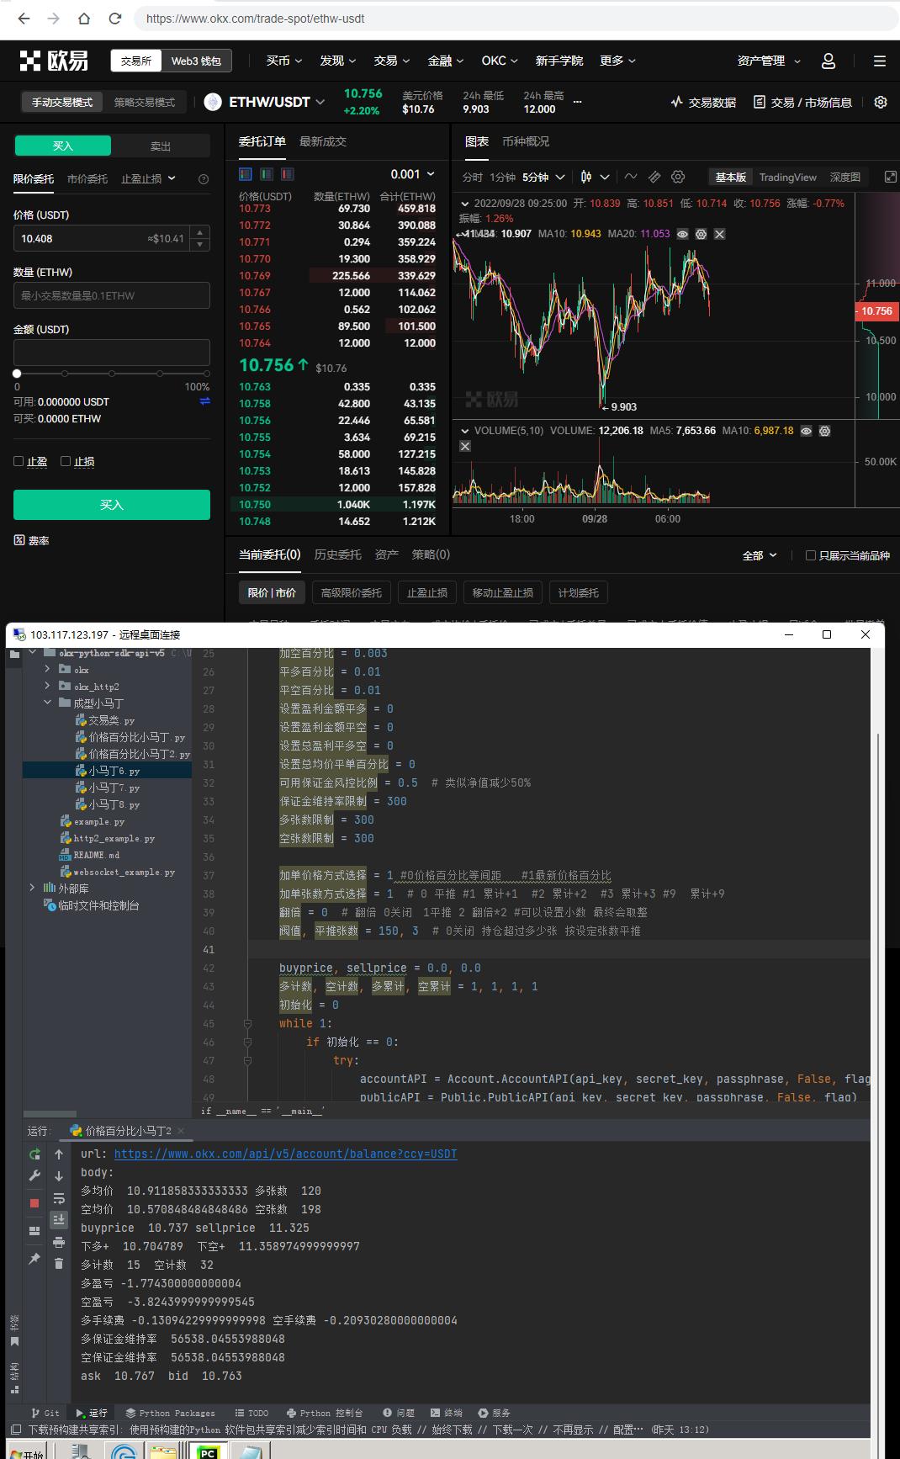Open the hamburger menu in OKX header
The width and height of the screenshot is (900, 1459).
pos(880,61)
